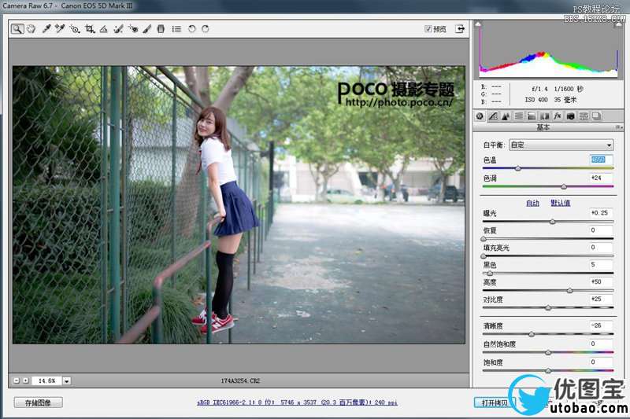Click the 清晰度 clarity value field -26
This screenshot has height=419, width=630.
[x=601, y=325]
